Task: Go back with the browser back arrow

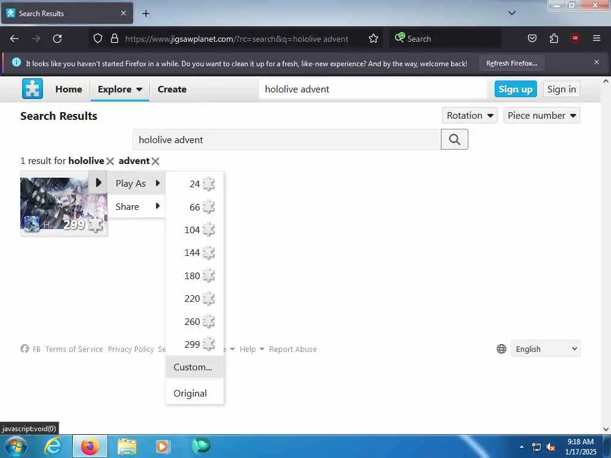Action: coord(14,39)
